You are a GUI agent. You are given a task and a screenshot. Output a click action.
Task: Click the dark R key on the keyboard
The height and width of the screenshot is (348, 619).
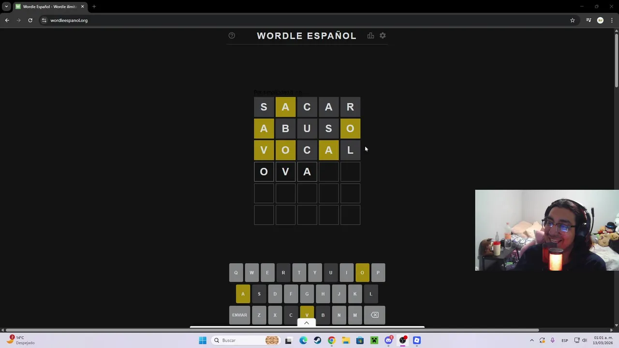click(x=283, y=273)
